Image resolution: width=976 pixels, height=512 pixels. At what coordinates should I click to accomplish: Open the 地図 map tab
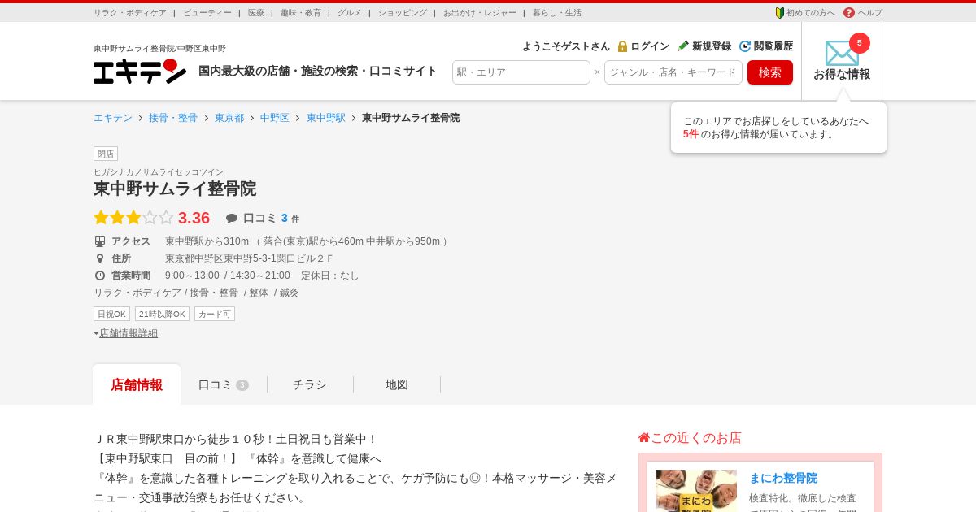397,384
